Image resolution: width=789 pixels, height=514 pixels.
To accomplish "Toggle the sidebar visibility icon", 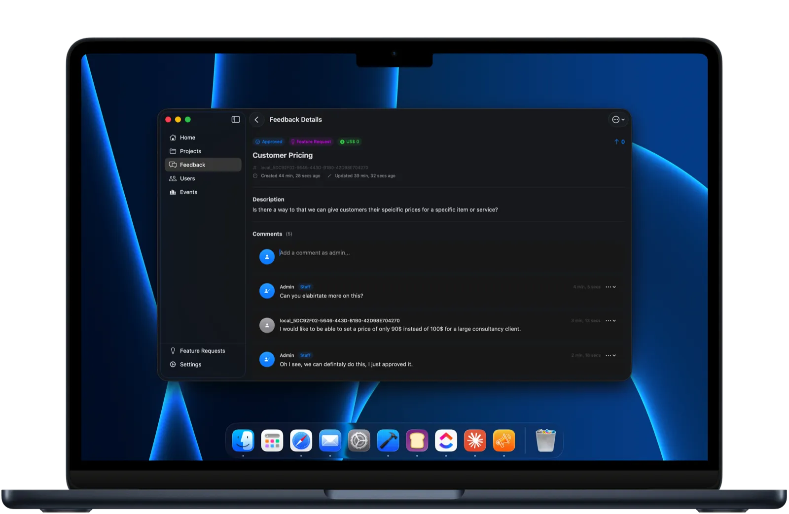I will coord(235,119).
